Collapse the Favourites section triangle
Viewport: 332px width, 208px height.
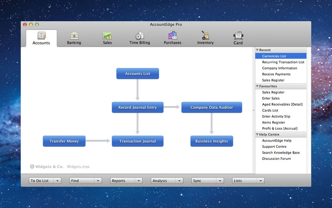coord(257,86)
